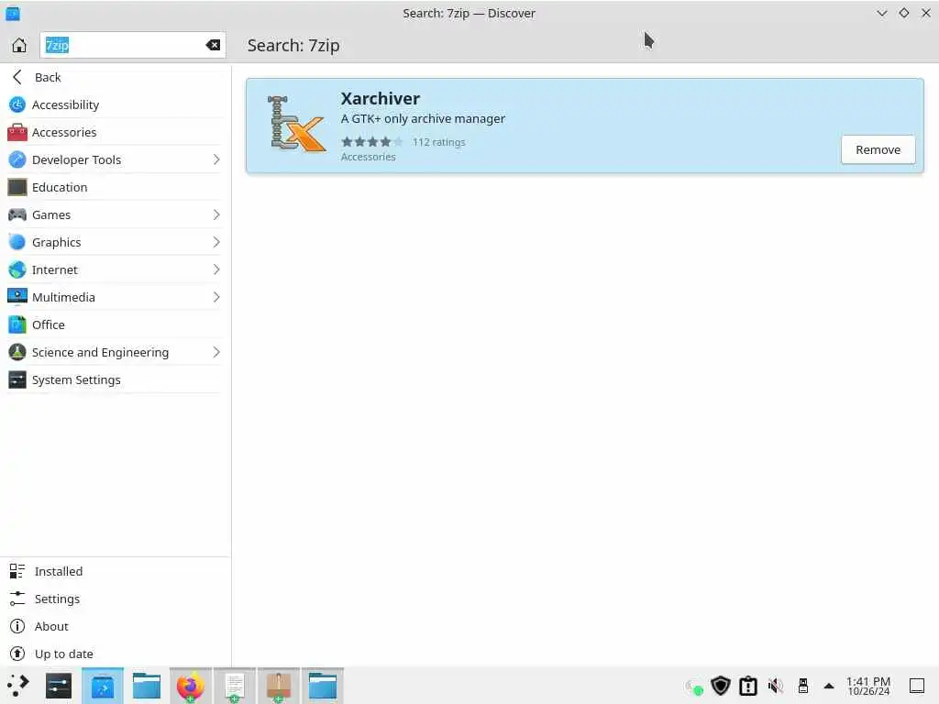This screenshot has width=939, height=704.
Task: Open the Internet category icon
Action: 17,269
